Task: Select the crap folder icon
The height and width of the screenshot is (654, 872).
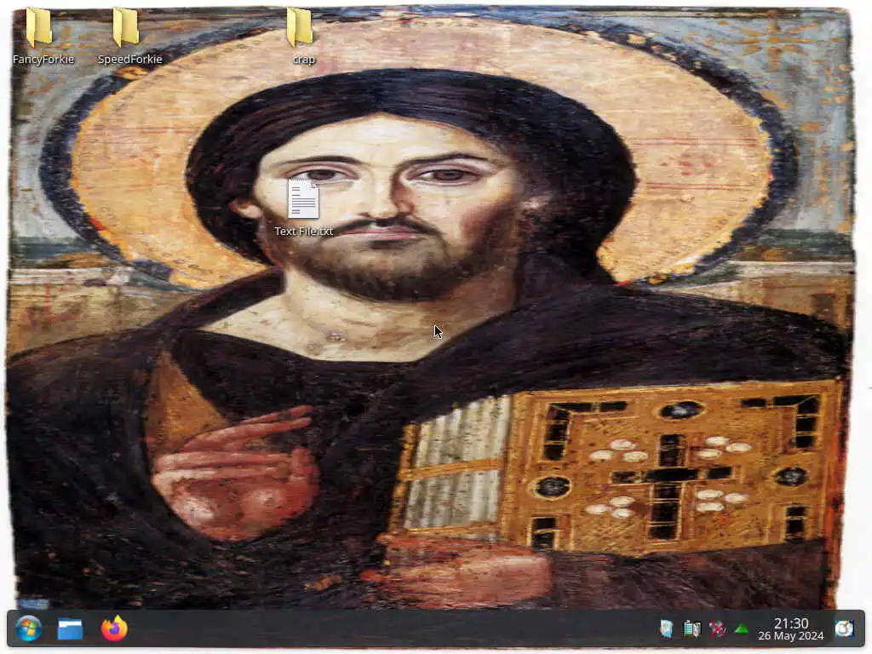Action: coord(300,27)
